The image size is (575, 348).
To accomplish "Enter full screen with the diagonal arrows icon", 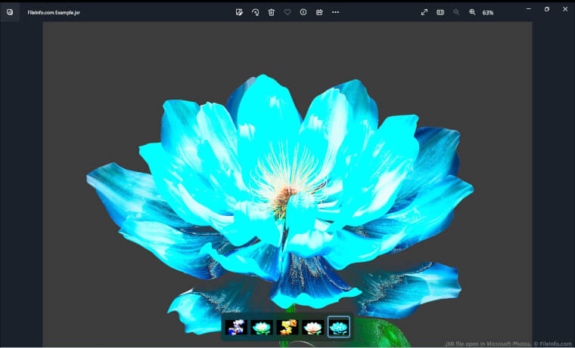I will point(424,12).
